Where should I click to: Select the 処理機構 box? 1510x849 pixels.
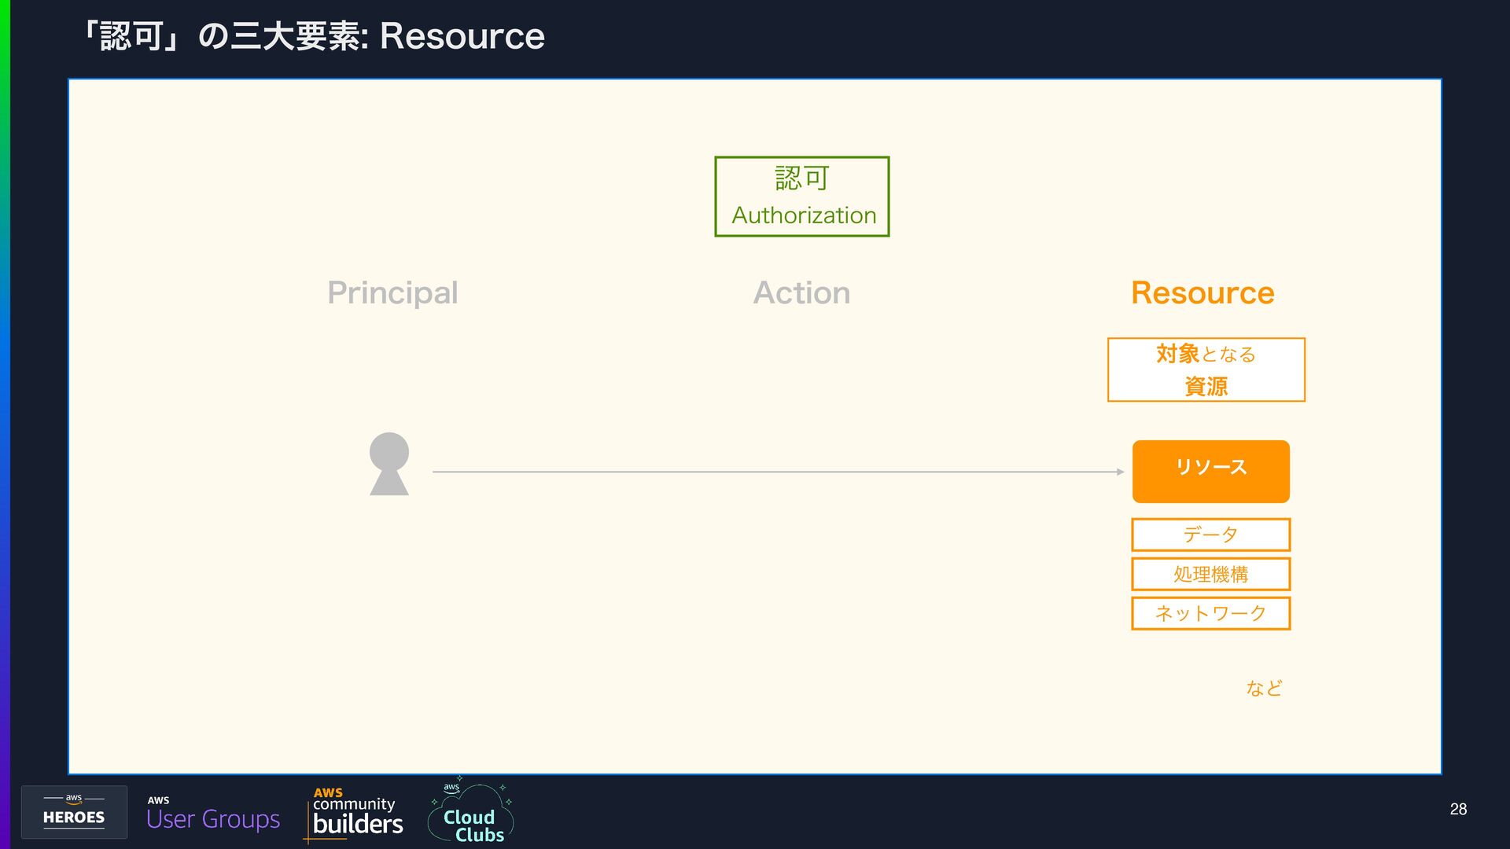click(x=1211, y=574)
